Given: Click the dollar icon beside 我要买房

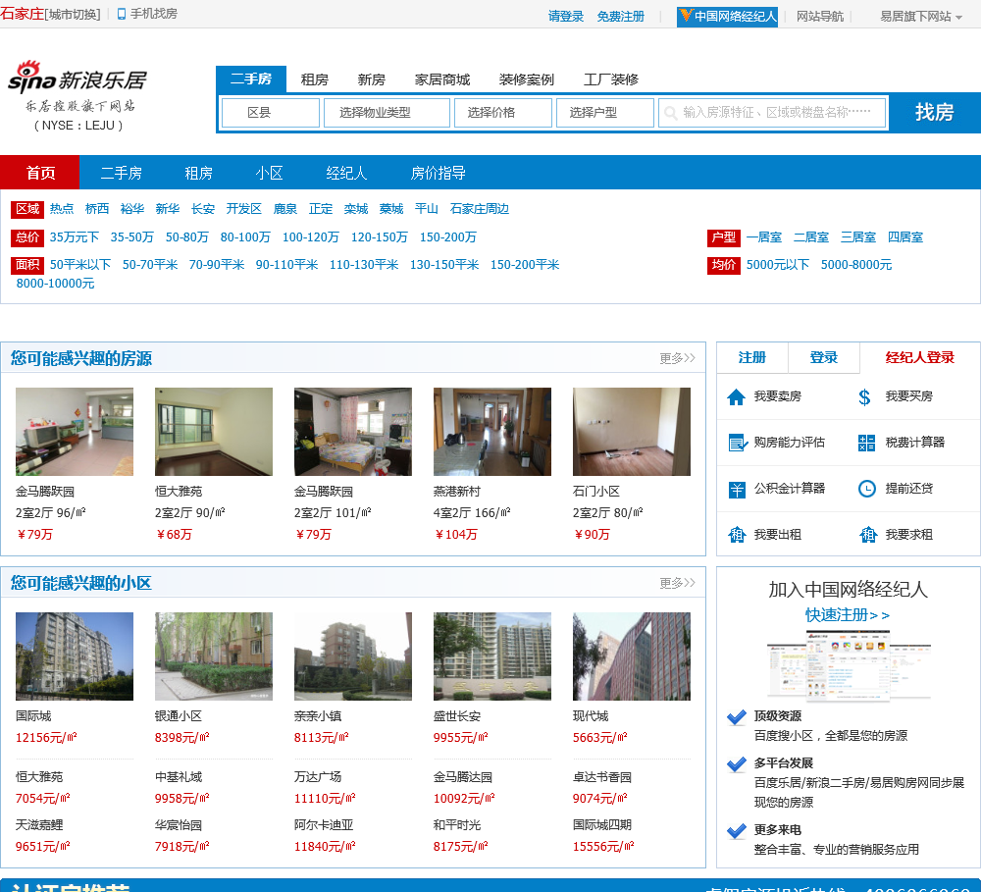Looking at the screenshot, I should [864, 396].
